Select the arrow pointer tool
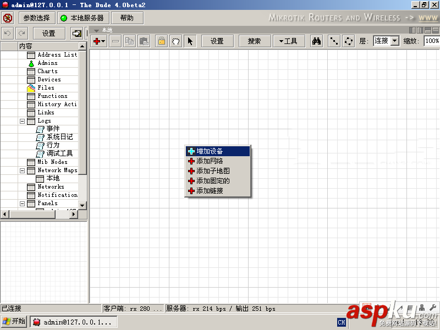Image resolution: width=440 pixels, height=330 pixels. [190, 41]
